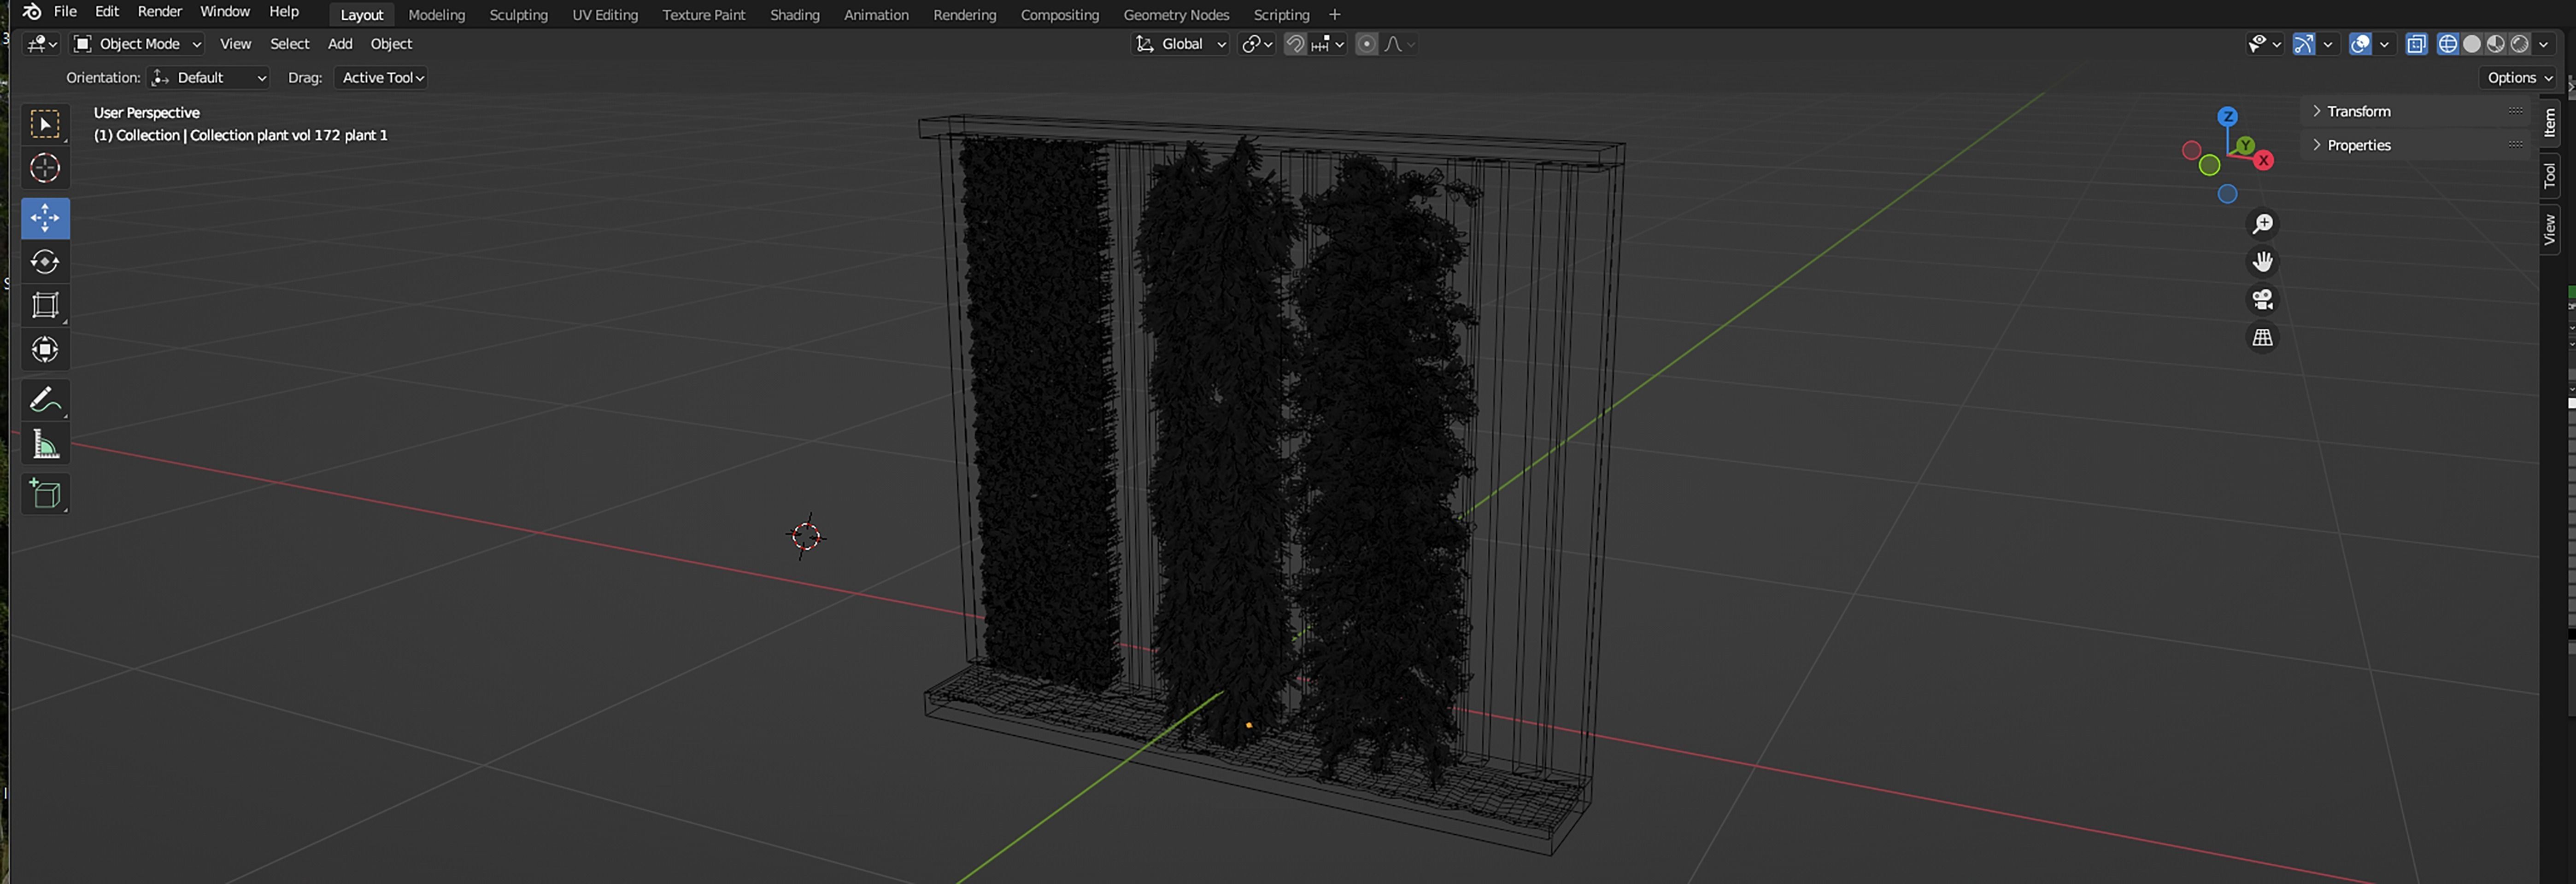The image size is (2576, 884).
Task: Select the Select Box tool
Action: [x=45, y=124]
